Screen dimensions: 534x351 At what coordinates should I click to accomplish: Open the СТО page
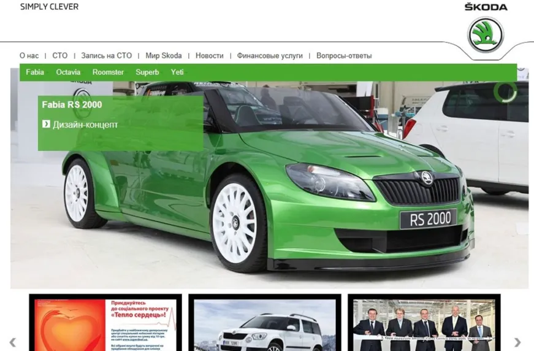click(x=60, y=56)
